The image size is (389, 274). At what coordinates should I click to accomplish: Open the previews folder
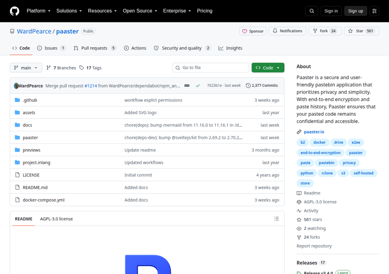point(32,150)
